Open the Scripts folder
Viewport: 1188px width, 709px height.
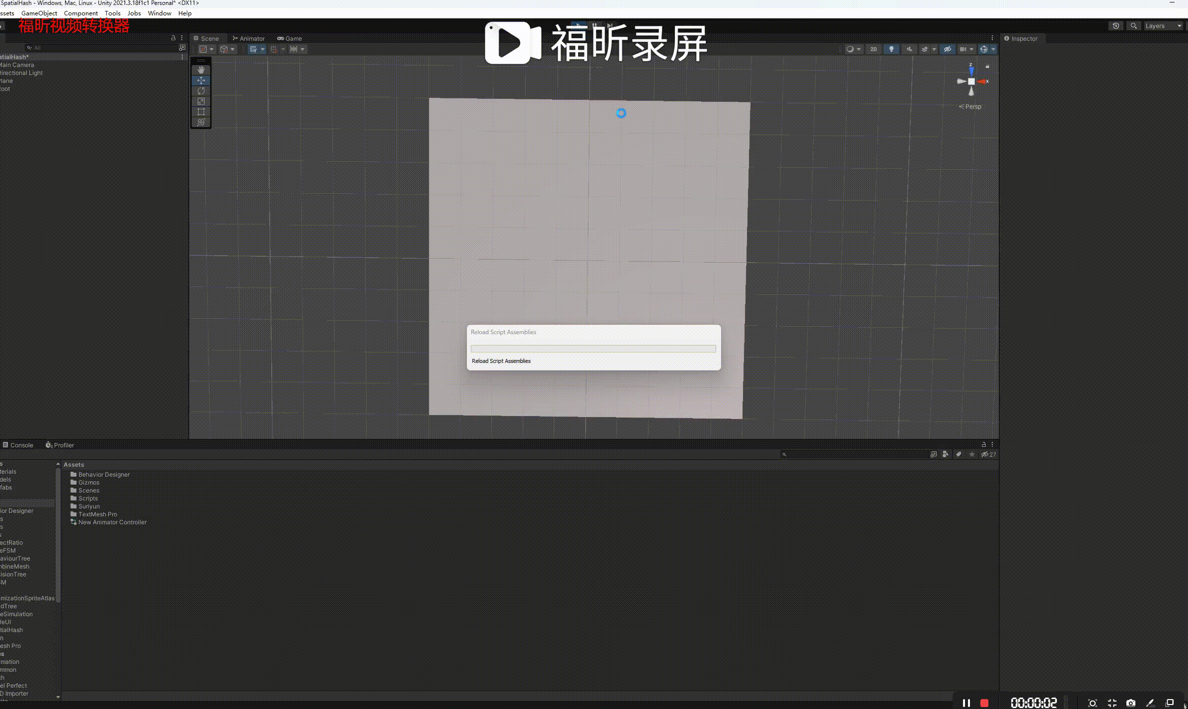(88, 498)
